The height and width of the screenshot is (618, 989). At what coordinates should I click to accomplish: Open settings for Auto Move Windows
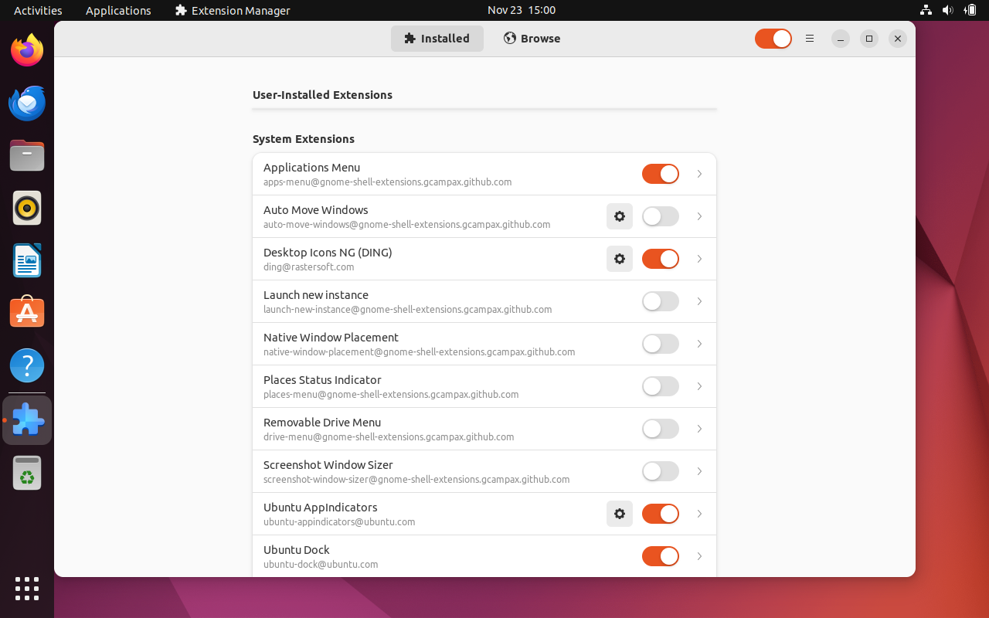pos(620,216)
